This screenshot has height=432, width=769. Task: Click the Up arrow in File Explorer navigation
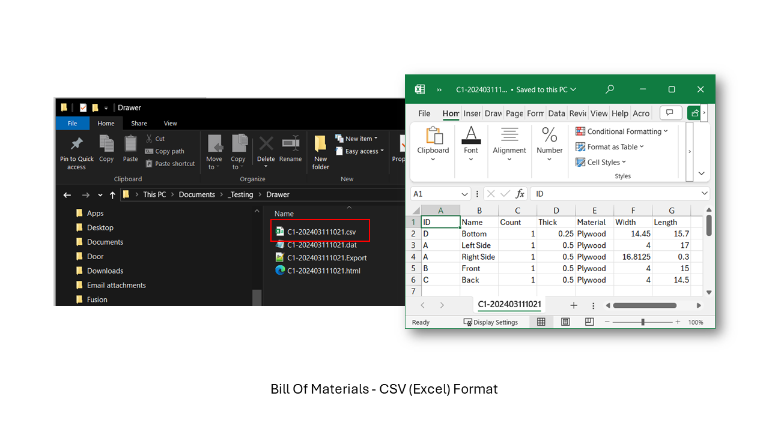(x=112, y=195)
